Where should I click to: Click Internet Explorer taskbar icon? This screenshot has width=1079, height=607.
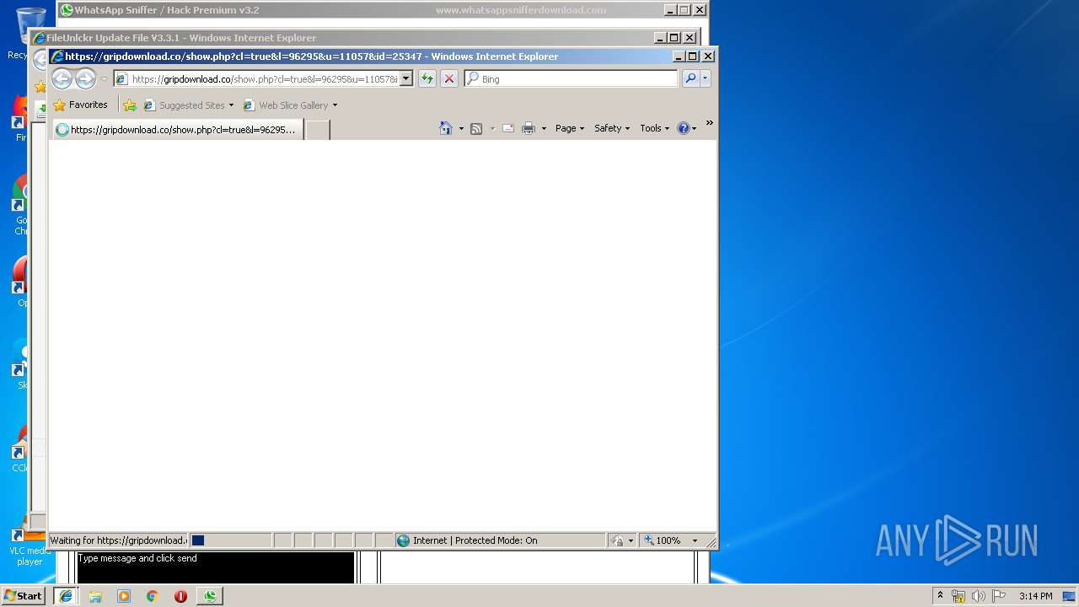point(66,596)
